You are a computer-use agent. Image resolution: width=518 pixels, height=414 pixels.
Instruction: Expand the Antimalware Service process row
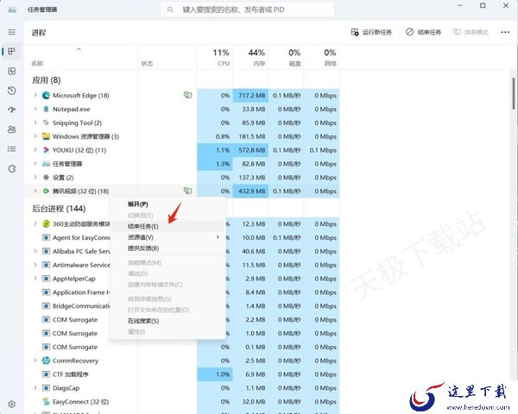pyautogui.click(x=35, y=265)
